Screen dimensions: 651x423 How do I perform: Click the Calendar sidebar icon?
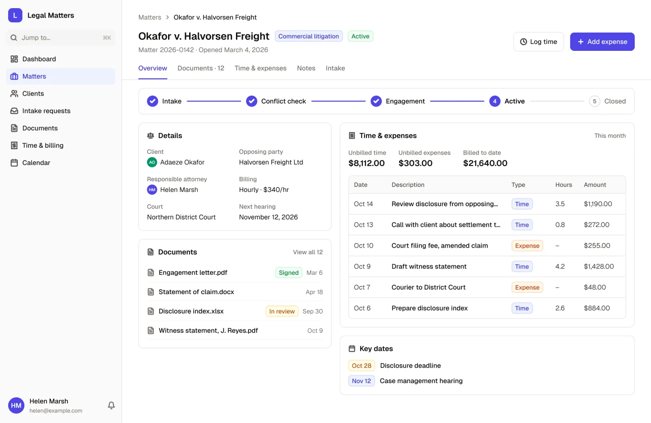pos(14,163)
